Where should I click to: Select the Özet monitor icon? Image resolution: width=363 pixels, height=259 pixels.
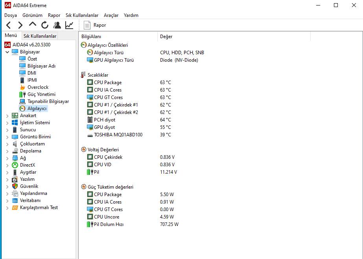click(x=22, y=59)
